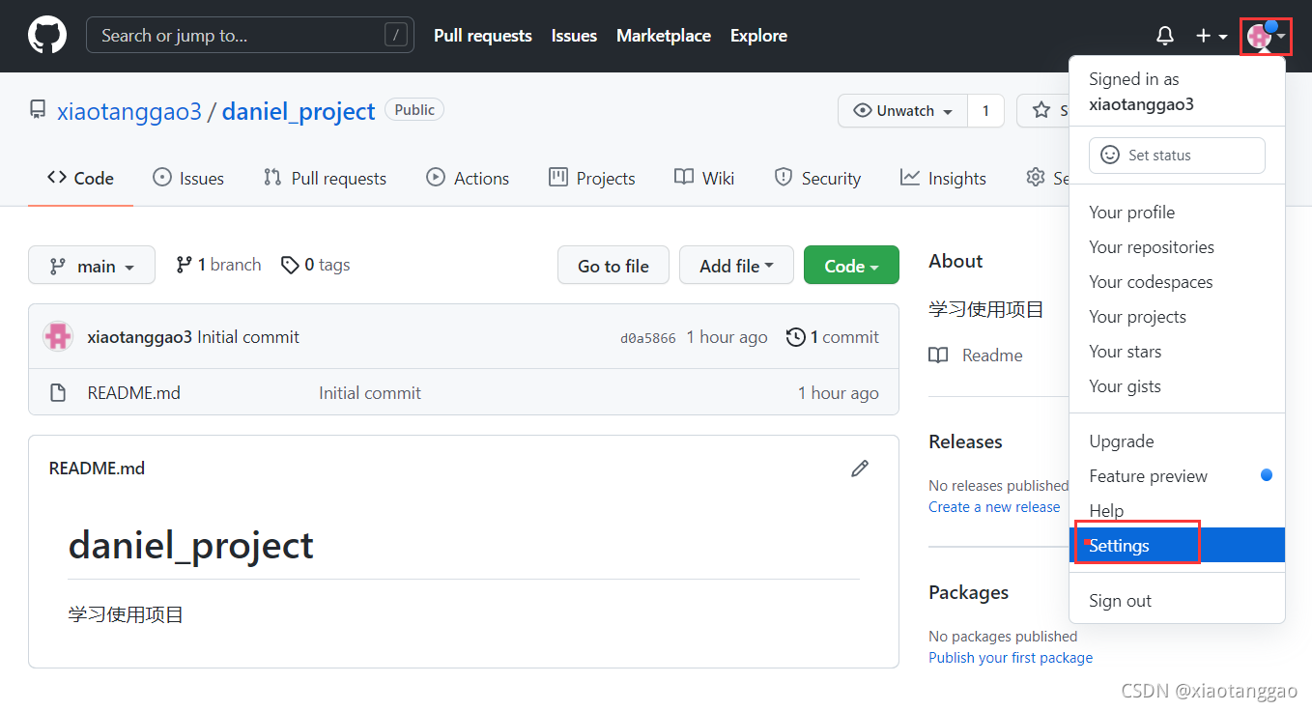Open the Releases heading link
This screenshot has width=1312, height=711.
965,441
